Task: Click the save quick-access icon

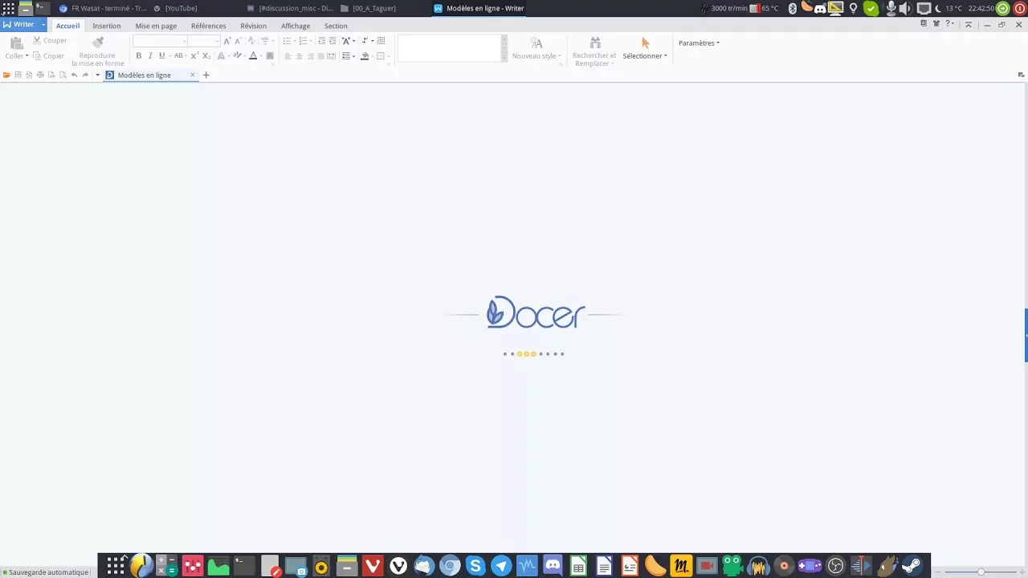Action: click(x=18, y=75)
